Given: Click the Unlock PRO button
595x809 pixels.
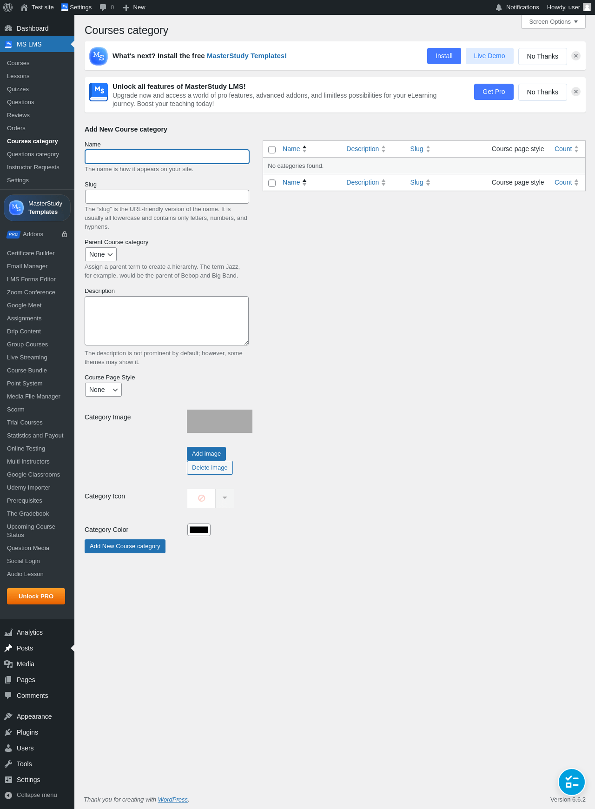Looking at the screenshot, I should (x=36, y=597).
